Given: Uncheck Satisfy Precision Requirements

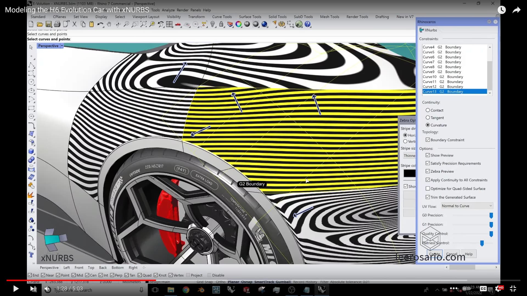Looking at the screenshot, I should pyautogui.click(x=428, y=163).
